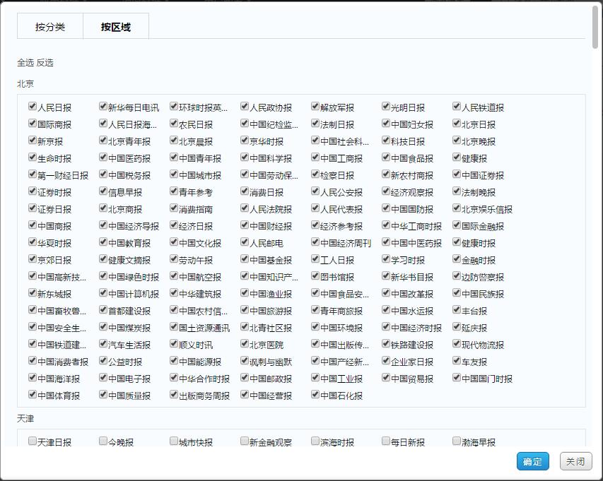Uncheck the 经济参考报 checkbox
The height and width of the screenshot is (481, 603).
315,225
